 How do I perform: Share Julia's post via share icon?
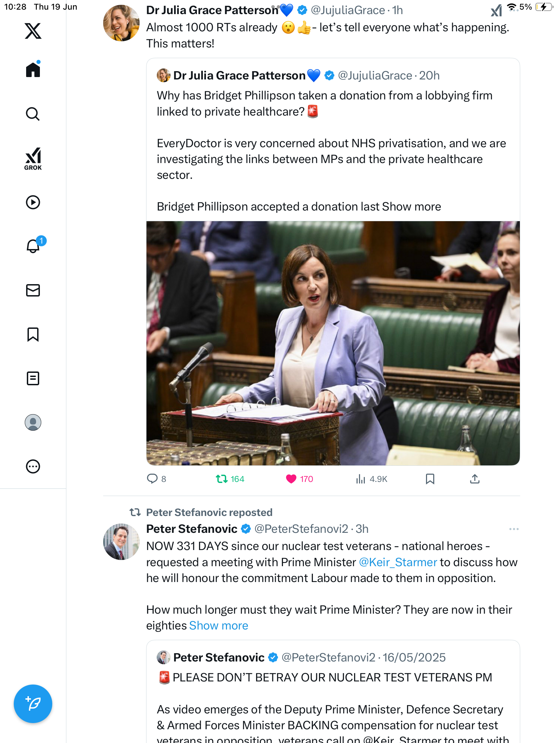(474, 479)
